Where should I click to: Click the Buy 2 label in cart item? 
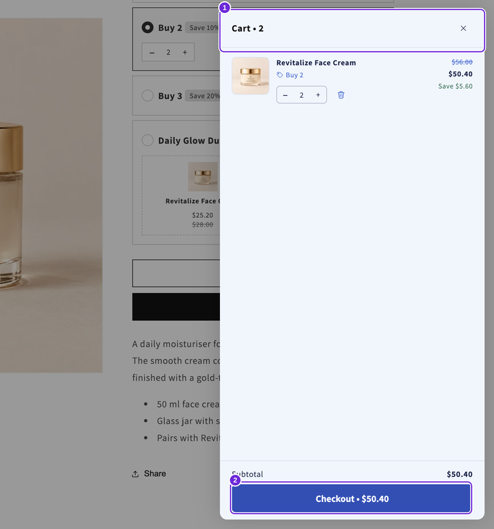(x=295, y=75)
